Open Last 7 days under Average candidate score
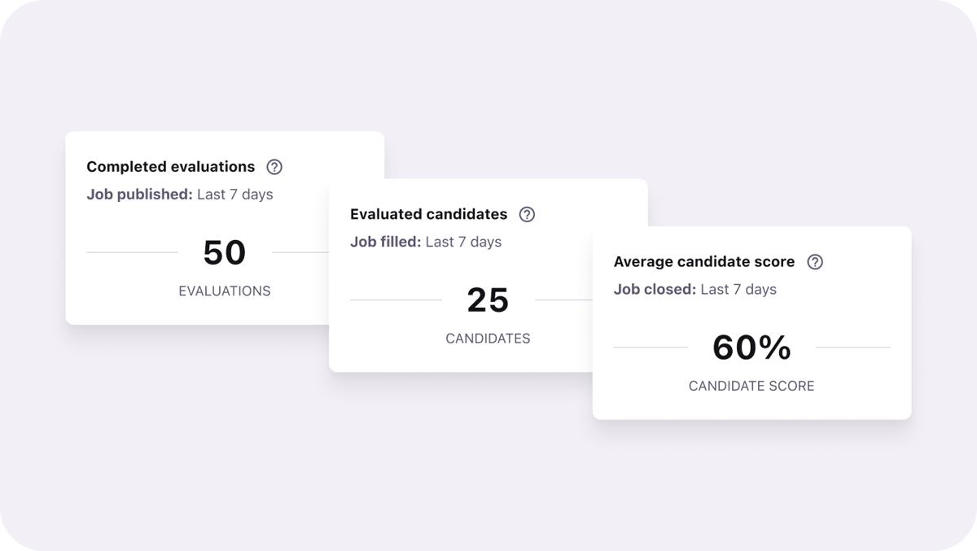The height and width of the screenshot is (551, 977). click(738, 289)
